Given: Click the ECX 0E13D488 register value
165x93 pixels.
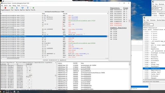Looking at the screenshot, I should pos(116,14).
